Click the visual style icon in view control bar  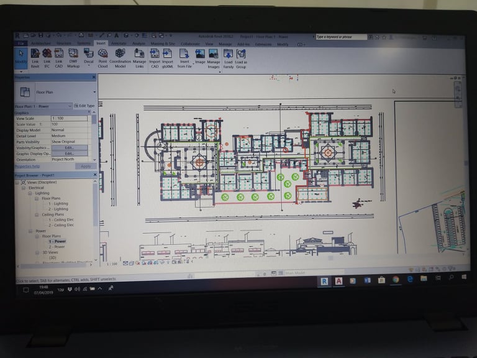click(131, 263)
